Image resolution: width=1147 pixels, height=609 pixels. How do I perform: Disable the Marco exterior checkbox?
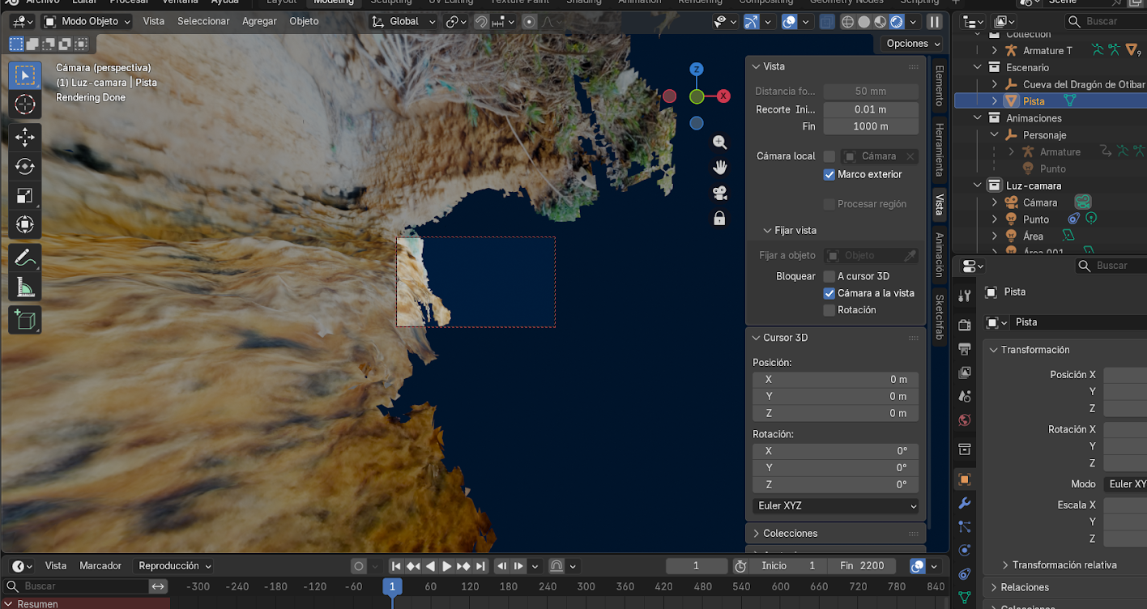click(x=829, y=174)
